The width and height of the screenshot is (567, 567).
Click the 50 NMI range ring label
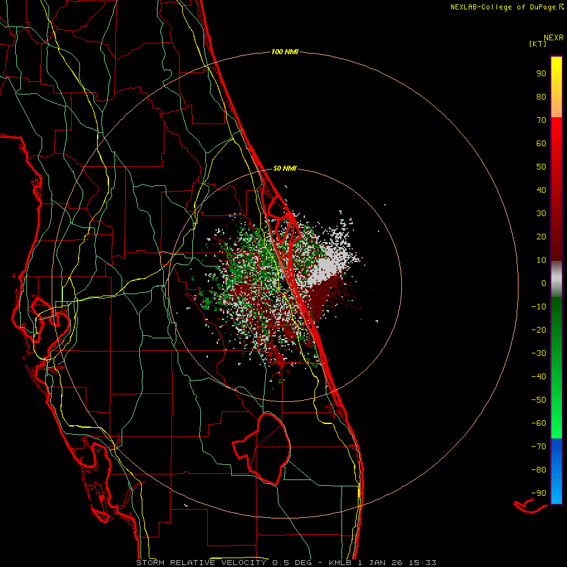(285, 168)
